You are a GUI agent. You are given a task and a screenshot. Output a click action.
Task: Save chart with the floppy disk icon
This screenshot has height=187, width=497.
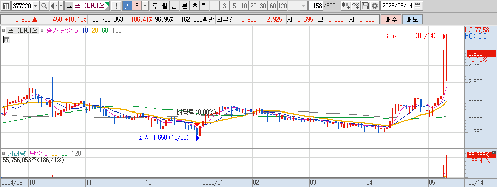coord(365,6)
